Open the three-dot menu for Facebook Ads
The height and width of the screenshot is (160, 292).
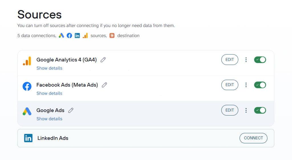click(246, 85)
